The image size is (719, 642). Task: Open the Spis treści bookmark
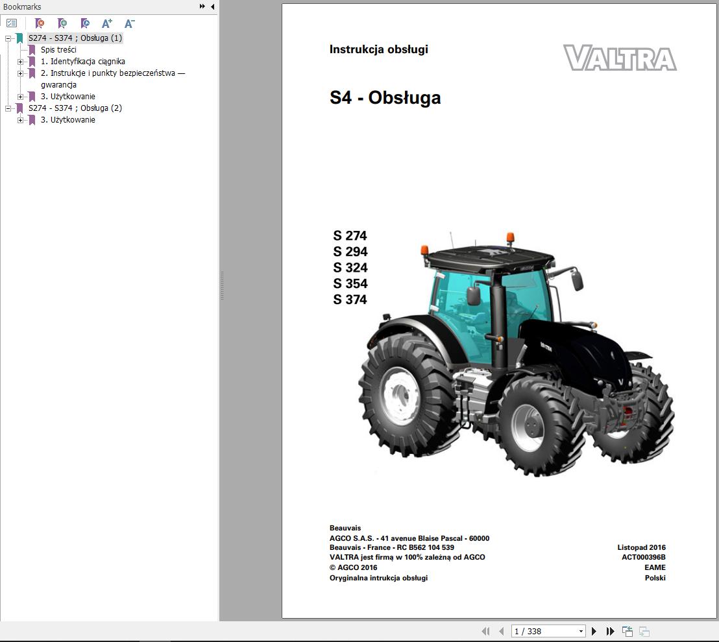58,49
